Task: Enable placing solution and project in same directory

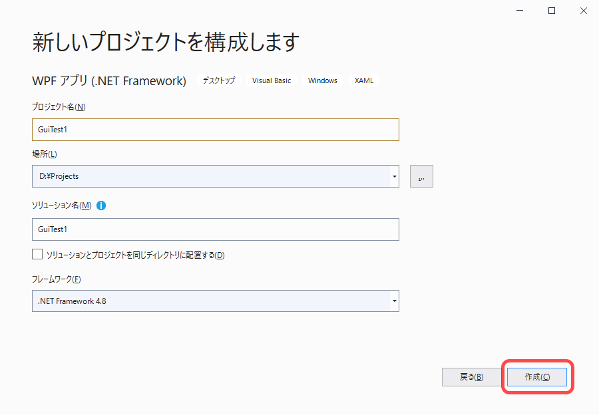Action: pyautogui.click(x=37, y=253)
